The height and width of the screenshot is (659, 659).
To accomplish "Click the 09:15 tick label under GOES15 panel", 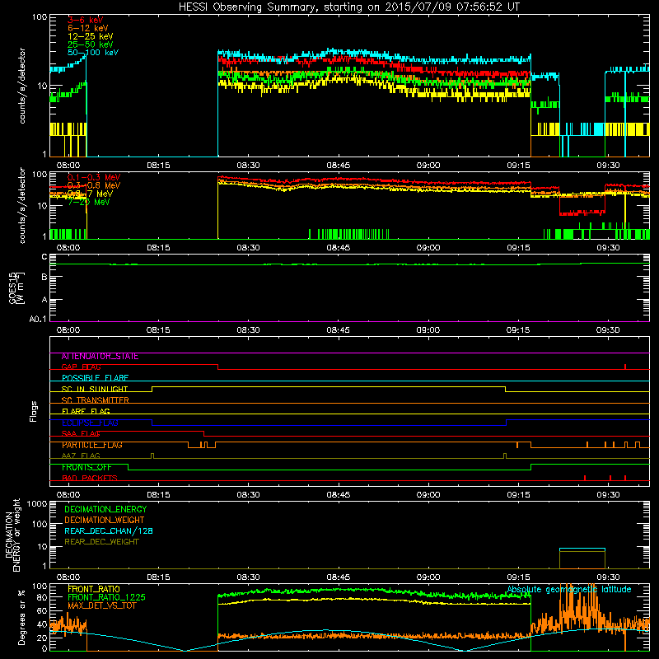I will click(x=518, y=330).
